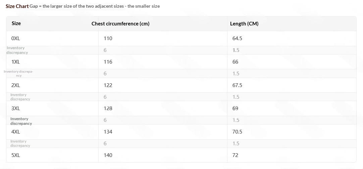Select the Size column header
The height and width of the screenshot is (169, 363).
pyautogui.click(x=16, y=23)
